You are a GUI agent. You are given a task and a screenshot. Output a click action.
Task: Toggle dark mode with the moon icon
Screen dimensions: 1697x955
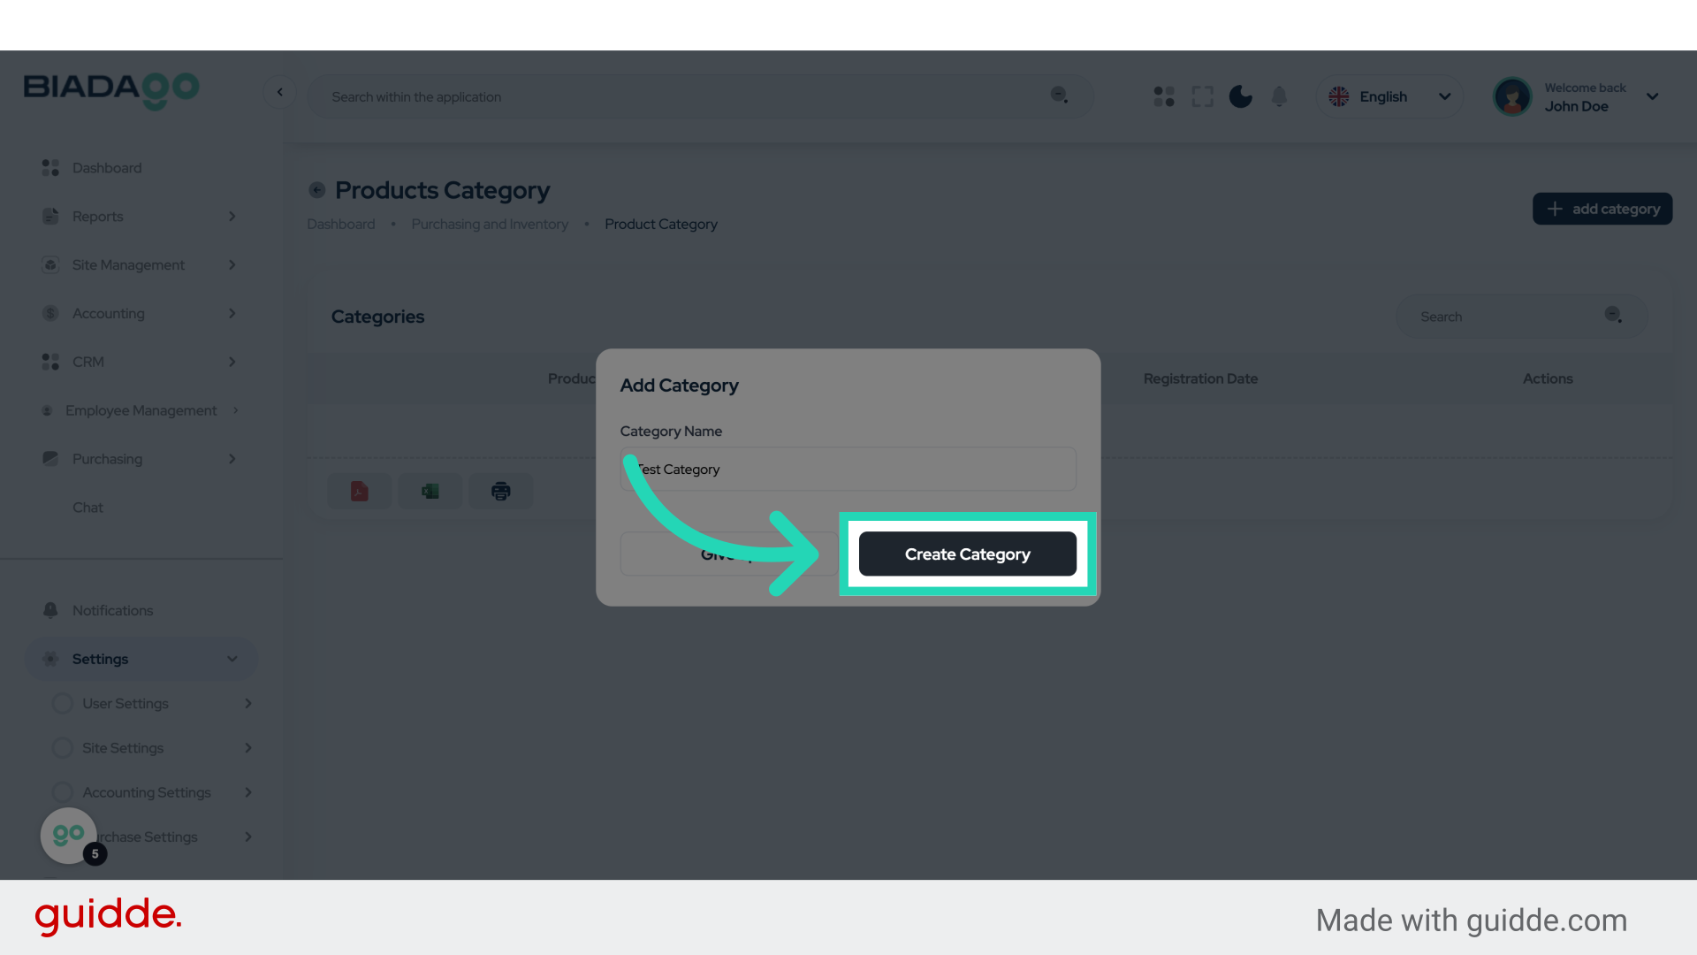pyautogui.click(x=1240, y=96)
